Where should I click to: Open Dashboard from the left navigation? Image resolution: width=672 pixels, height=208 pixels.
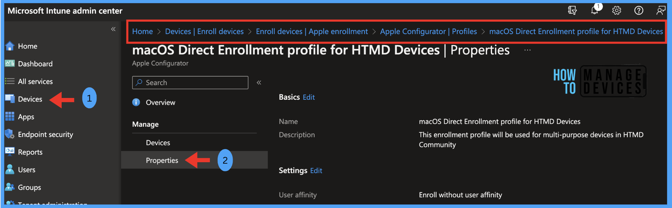(x=35, y=64)
